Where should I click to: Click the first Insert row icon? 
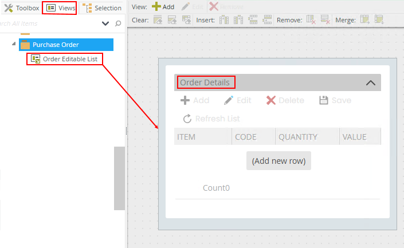coord(253,20)
